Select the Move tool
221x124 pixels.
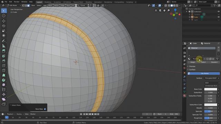pos(4,21)
